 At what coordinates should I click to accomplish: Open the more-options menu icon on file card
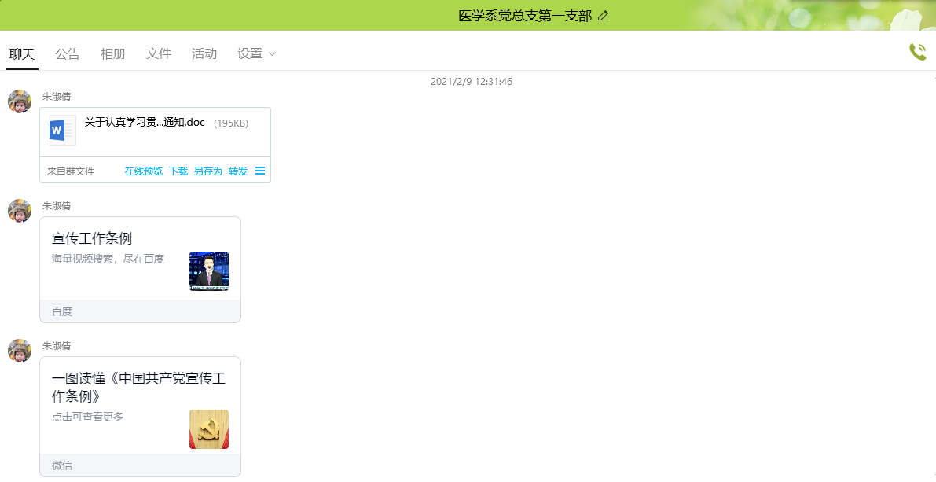(x=260, y=171)
